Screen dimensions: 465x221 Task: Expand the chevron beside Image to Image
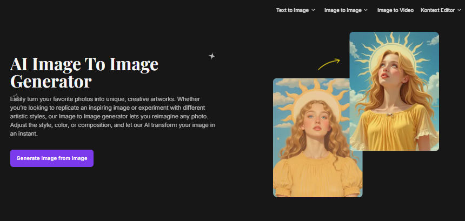[x=366, y=10]
